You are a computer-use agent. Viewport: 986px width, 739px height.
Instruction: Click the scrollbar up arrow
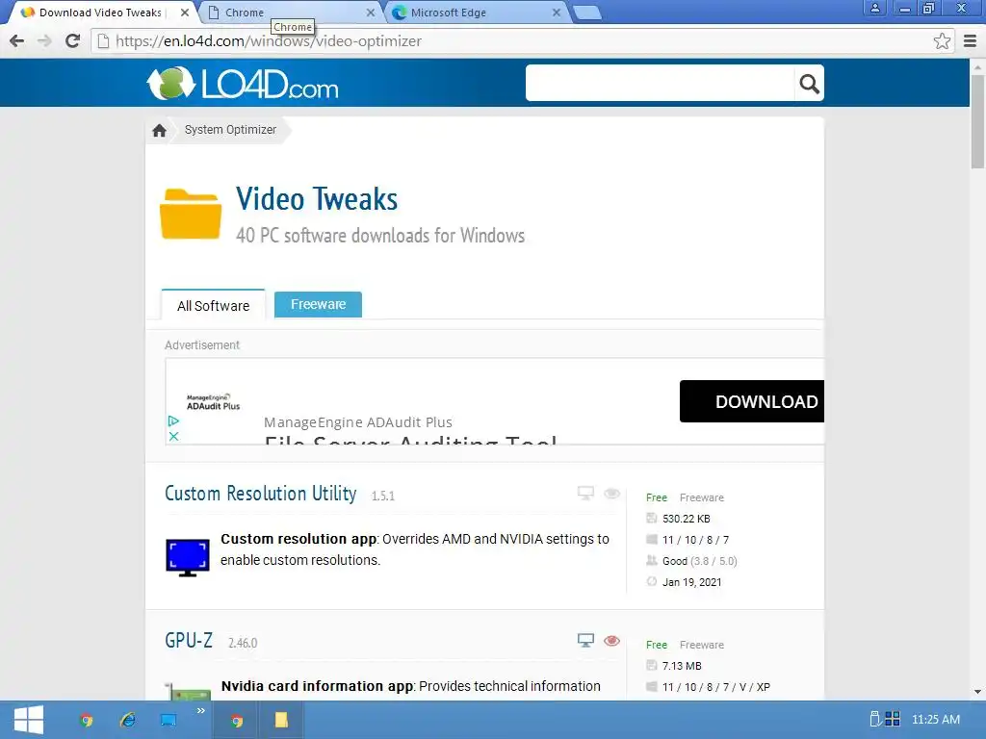point(977,66)
